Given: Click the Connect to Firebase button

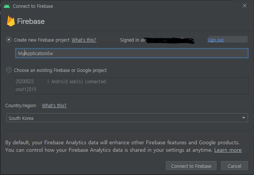Looking at the screenshot, I should (x=191, y=166).
